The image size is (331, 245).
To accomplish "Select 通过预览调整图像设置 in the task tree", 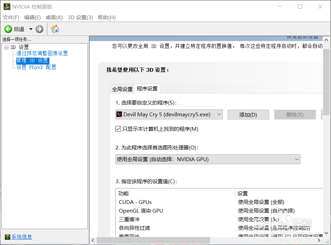I will (42, 53).
